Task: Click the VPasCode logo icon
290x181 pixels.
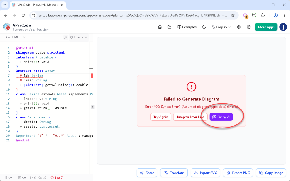Action: (7, 27)
